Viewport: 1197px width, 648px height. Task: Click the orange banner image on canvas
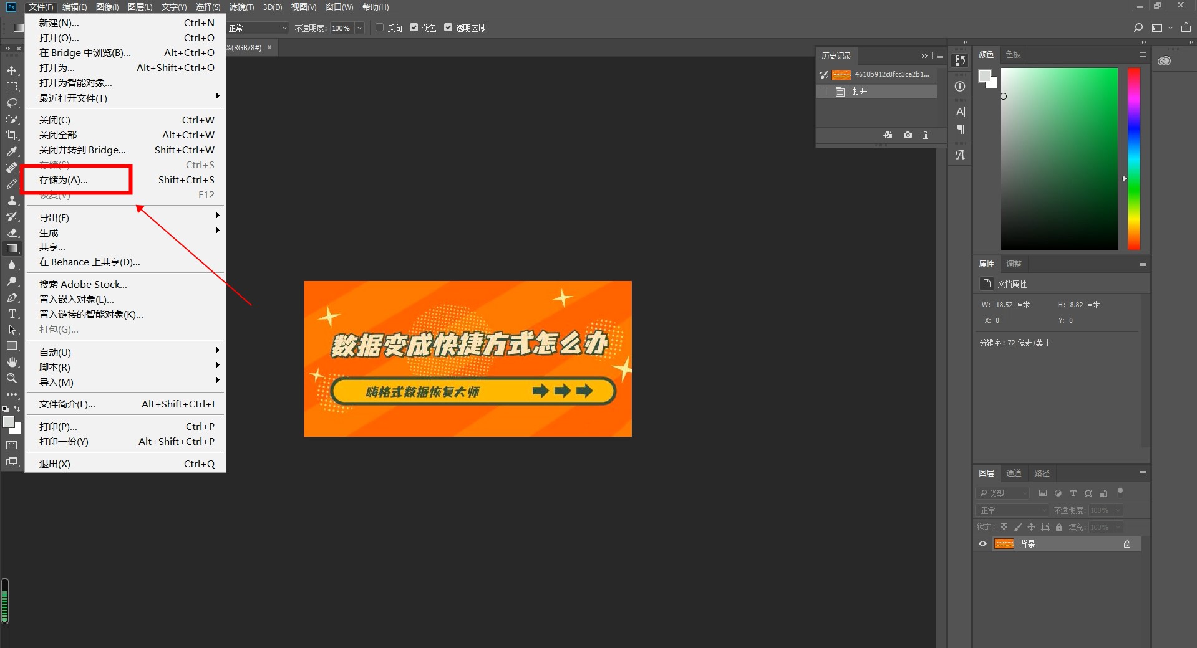468,359
